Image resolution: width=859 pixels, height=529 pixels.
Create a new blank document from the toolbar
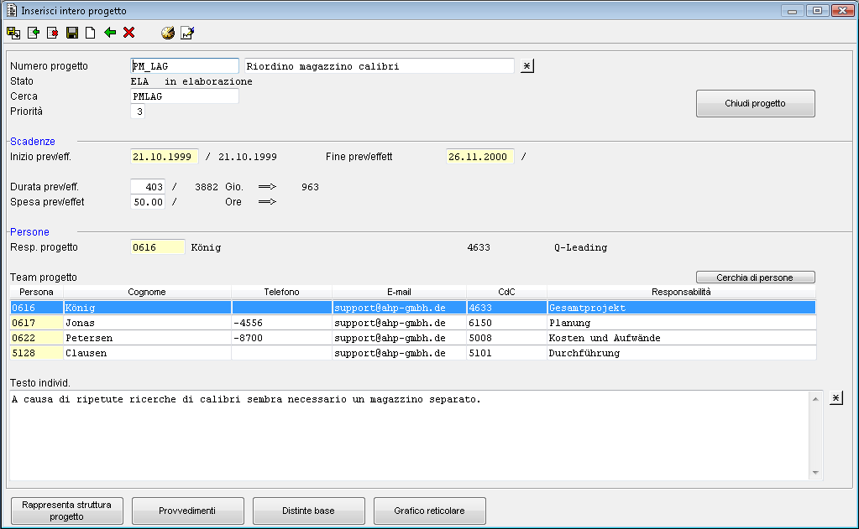91,33
